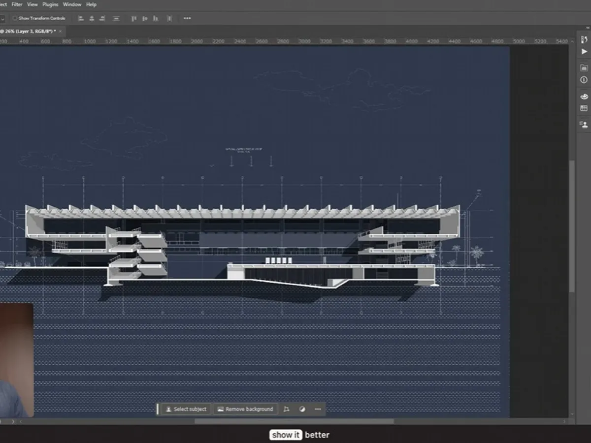Open the Libraries panel icon
This screenshot has height=443, width=591.
click(x=584, y=67)
